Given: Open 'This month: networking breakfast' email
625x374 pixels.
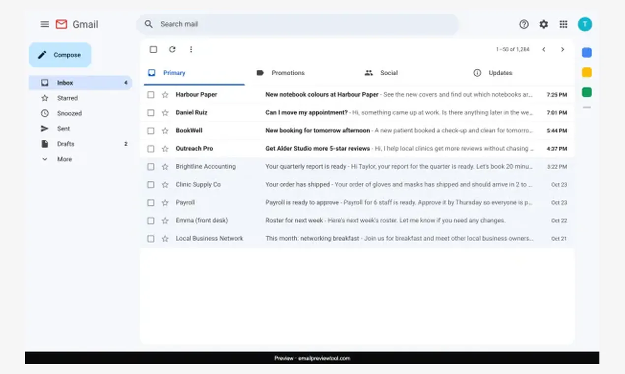Looking at the screenshot, I should pos(357,239).
